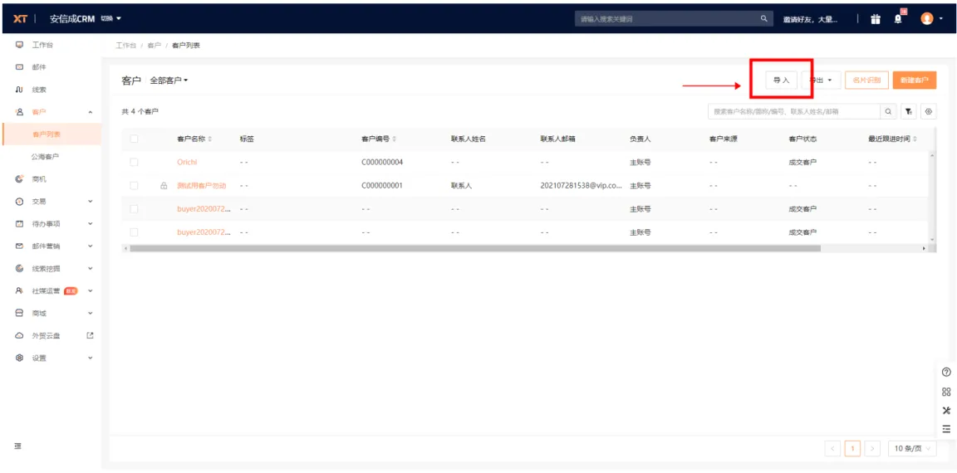Open the Orichi customer link
Image resolution: width=957 pixels, height=473 pixels.
point(187,162)
